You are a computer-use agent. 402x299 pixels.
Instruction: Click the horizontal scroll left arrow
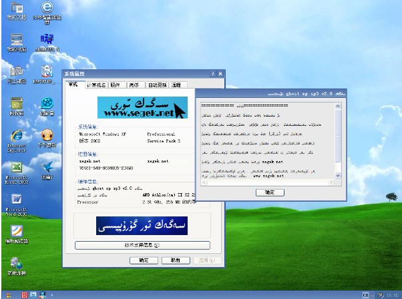(204, 182)
